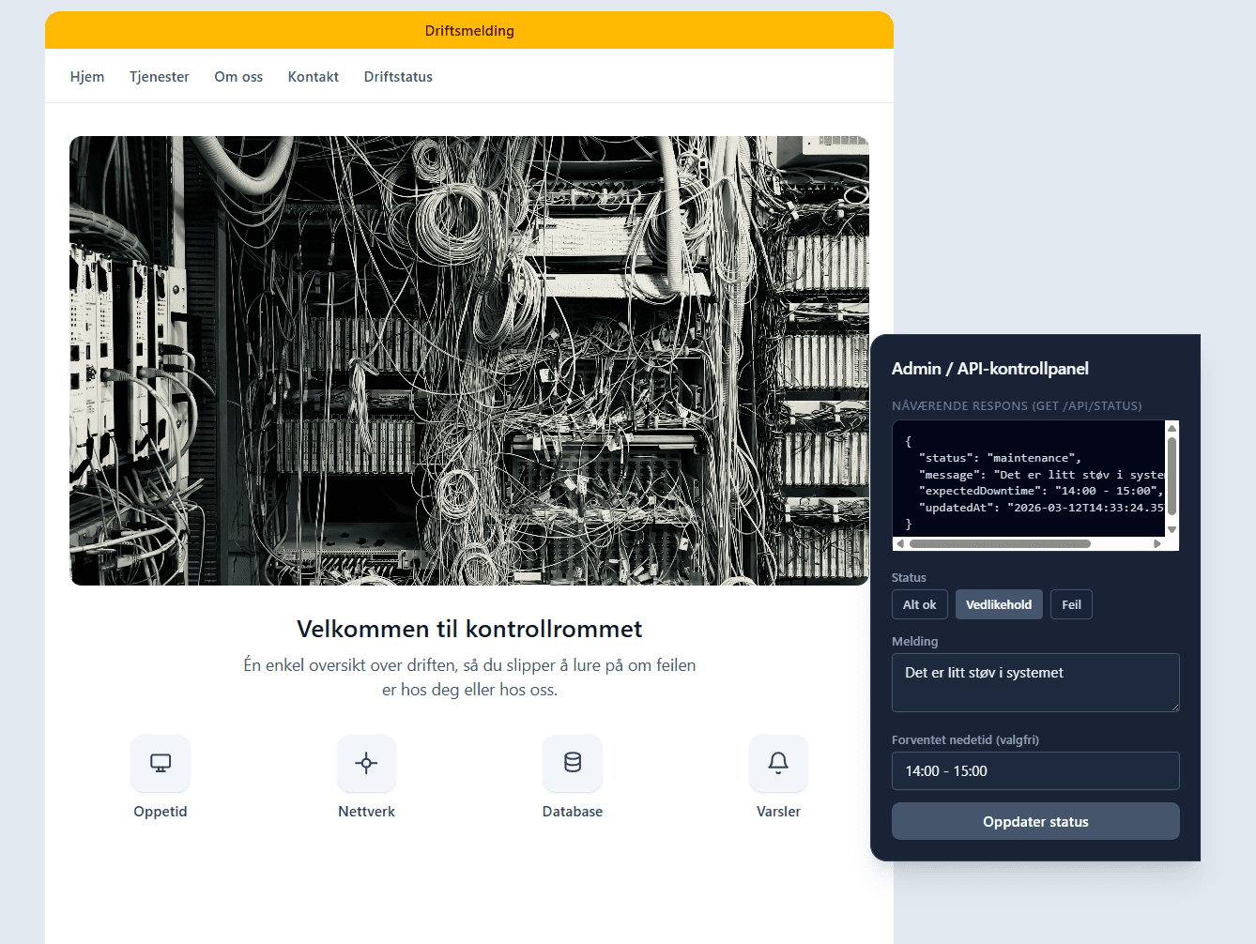Click the scroll-right arrow under the JSON response
The height and width of the screenshot is (944, 1256).
[1157, 544]
